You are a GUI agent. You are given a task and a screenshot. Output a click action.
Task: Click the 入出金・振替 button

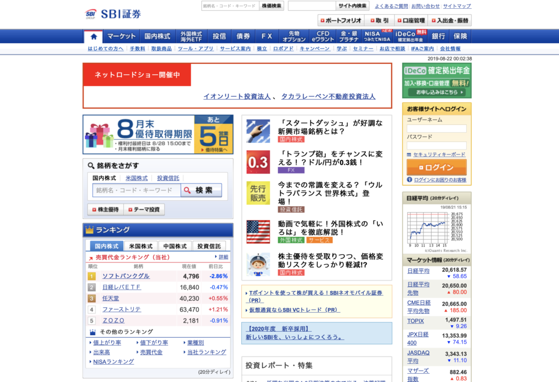[x=450, y=21]
